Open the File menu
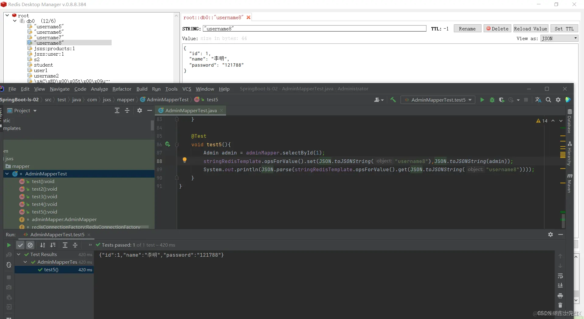 (x=12, y=89)
